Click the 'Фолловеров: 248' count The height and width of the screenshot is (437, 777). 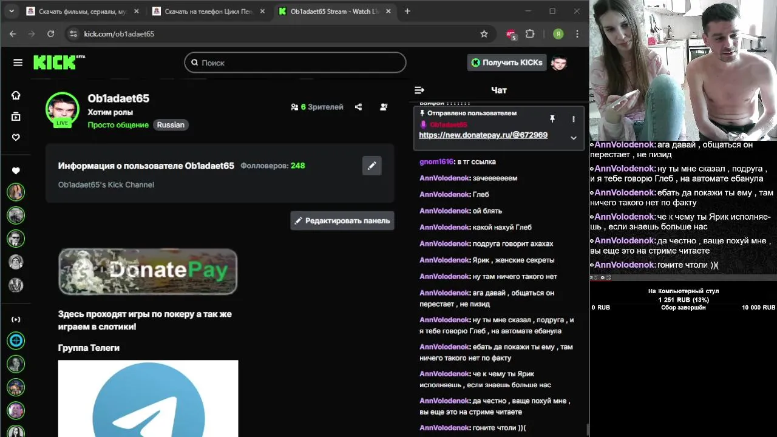coord(273,166)
